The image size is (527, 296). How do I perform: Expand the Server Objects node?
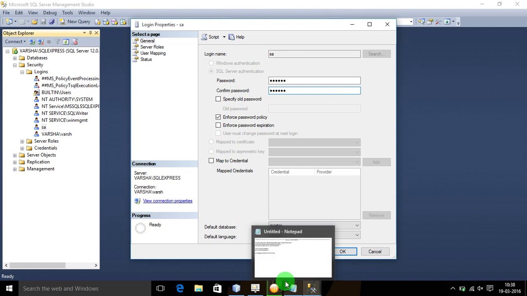pos(15,155)
